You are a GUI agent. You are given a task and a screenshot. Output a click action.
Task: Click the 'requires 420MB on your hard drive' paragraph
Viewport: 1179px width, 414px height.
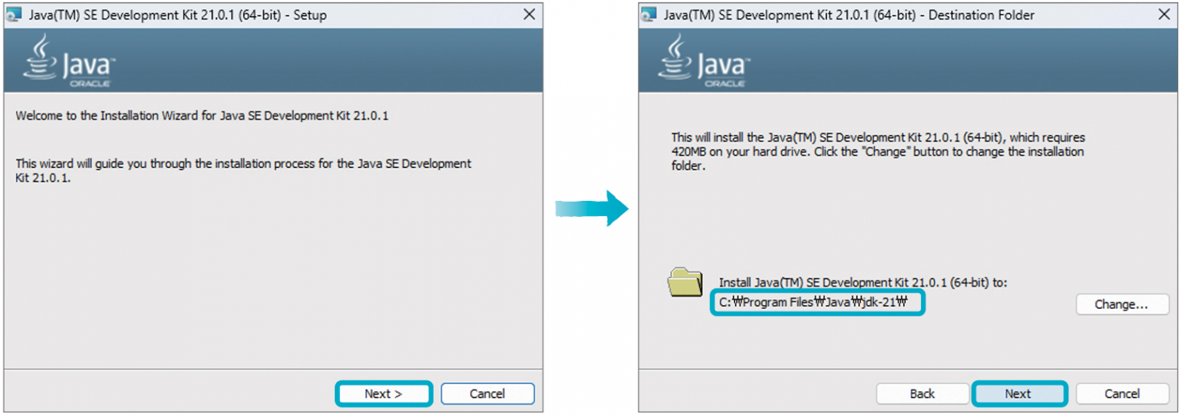pyautogui.click(x=878, y=151)
